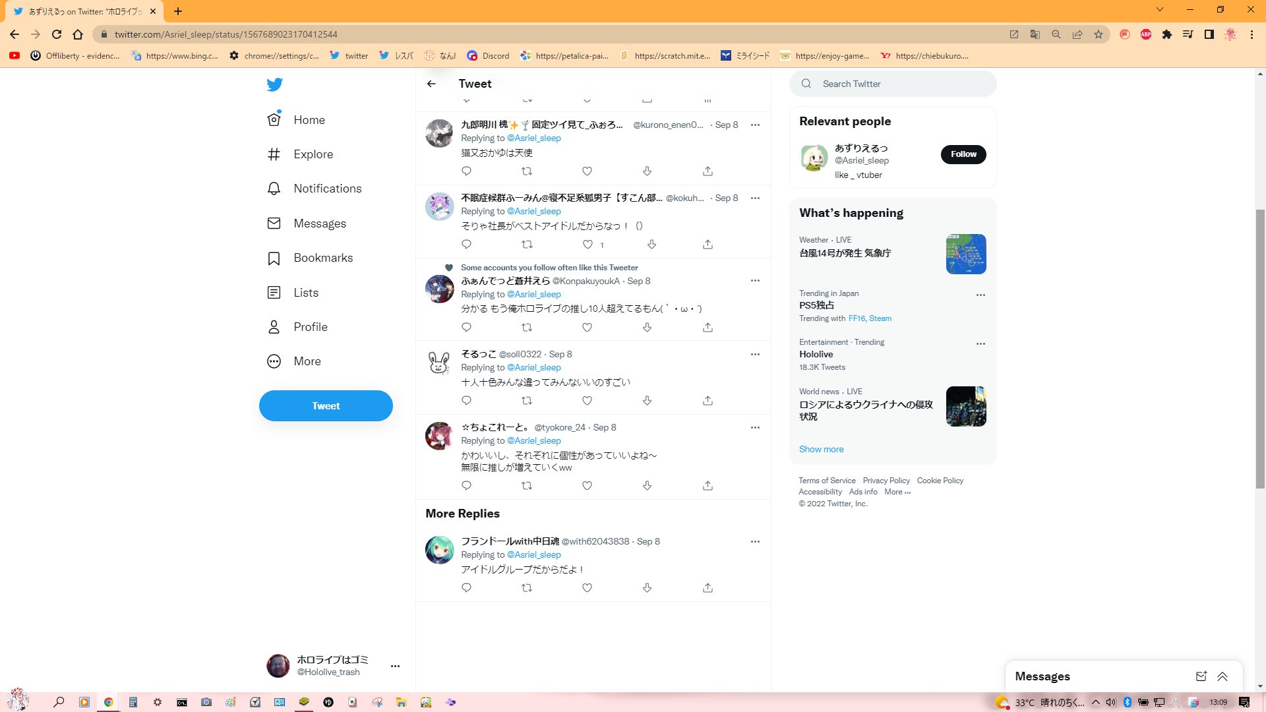Share the reply by ふぁんでっど蒼井えら
Image resolution: width=1266 pixels, height=712 pixels.
(x=708, y=328)
